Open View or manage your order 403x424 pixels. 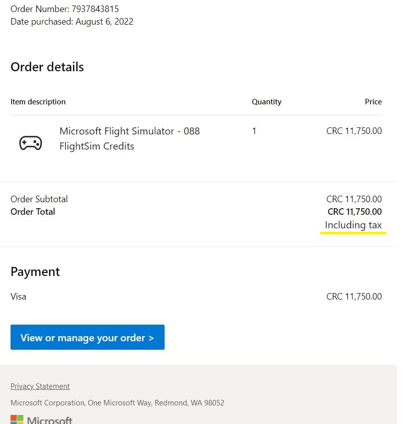click(87, 337)
